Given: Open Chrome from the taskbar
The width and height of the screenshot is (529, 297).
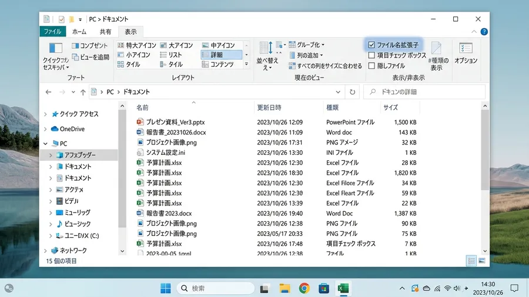Looking at the screenshot, I should 304,288.
